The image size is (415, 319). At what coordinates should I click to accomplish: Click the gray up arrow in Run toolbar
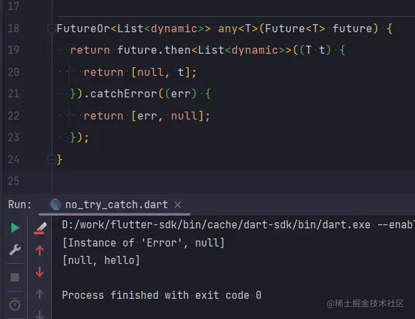(x=40, y=294)
